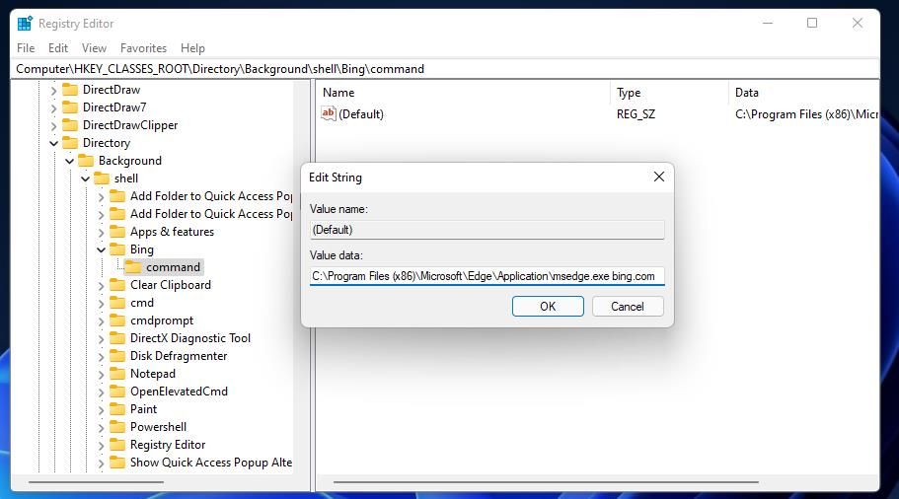Cancel the Edit String dialog

[x=628, y=306]
